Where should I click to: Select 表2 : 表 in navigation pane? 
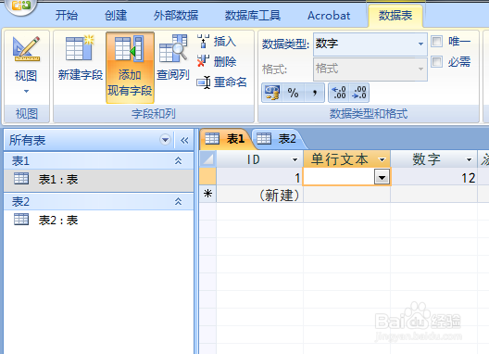[x=98, y=221]
